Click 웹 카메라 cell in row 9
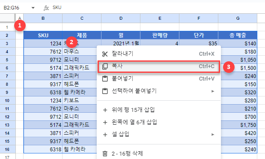Screen dimensions: 265x159 click(x=80, y=92)
